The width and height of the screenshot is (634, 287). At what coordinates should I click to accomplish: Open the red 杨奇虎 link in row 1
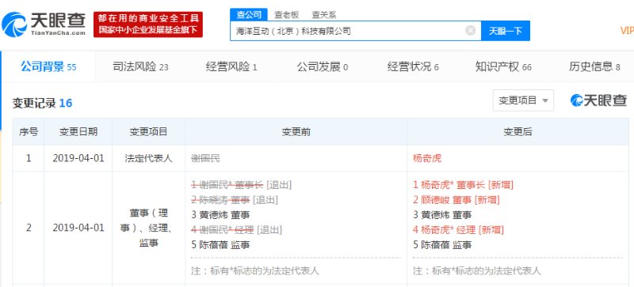(427, 158)
